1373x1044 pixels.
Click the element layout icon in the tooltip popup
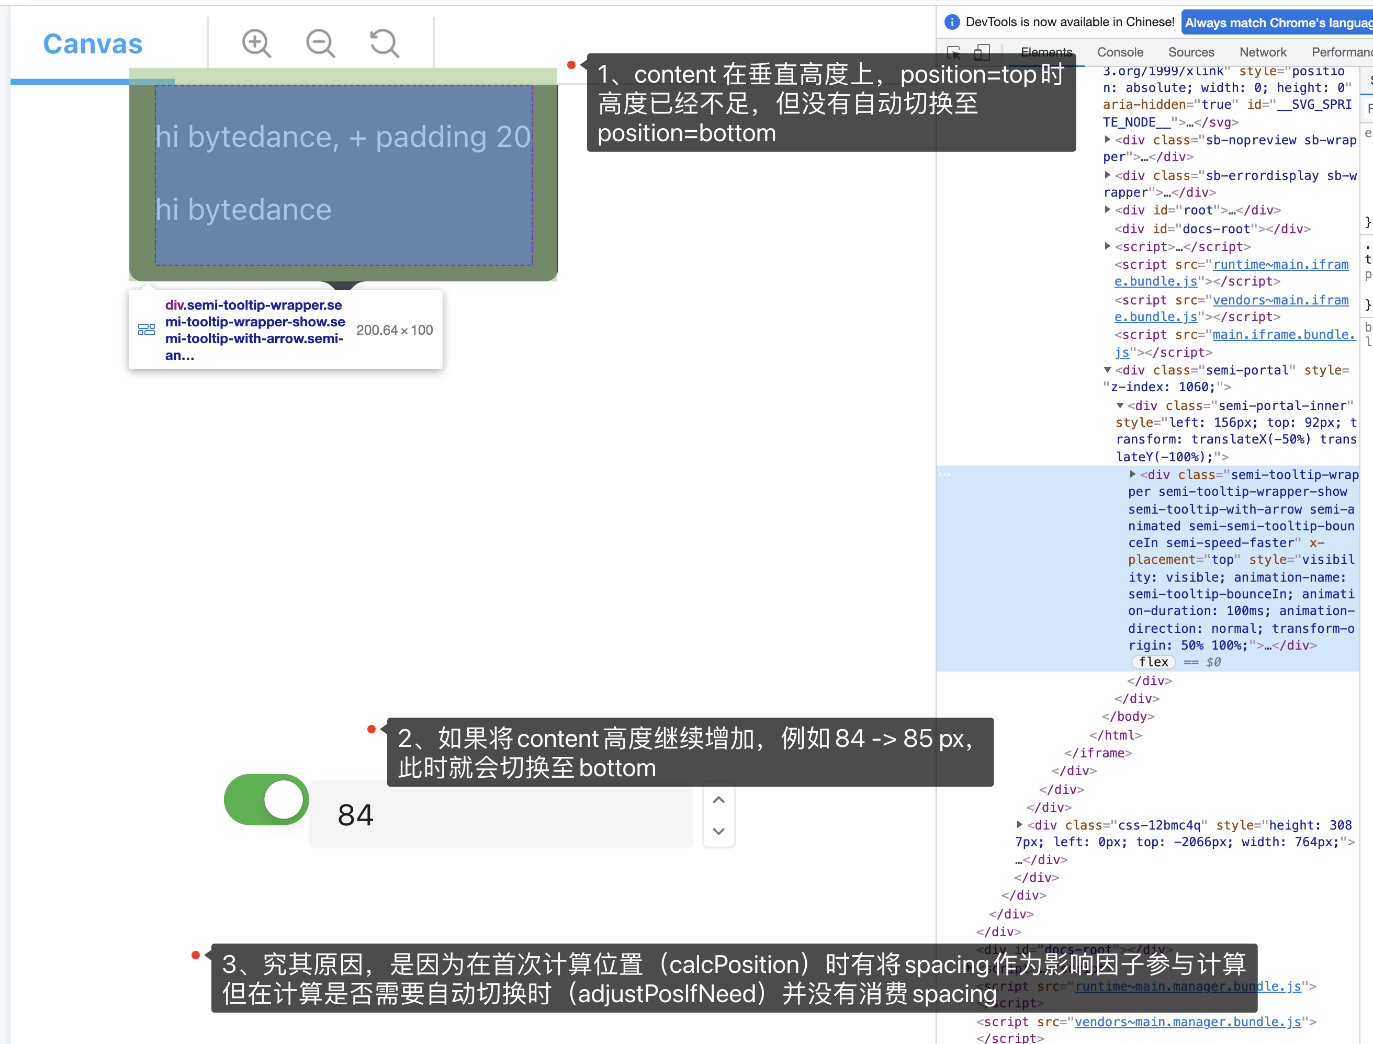tap(146, 330)
